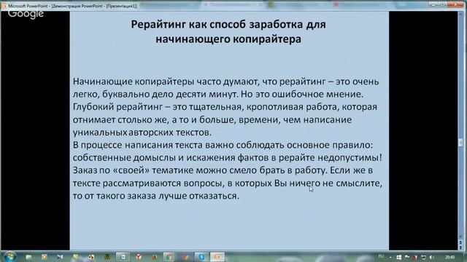Click the line starting 'Начинающие копирайтеры часто думают'

225,82
